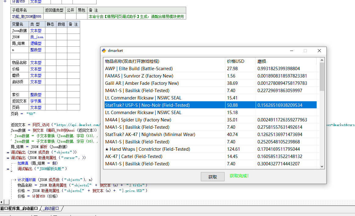This screenshot has height=216, width=355.
Task: Click the left arrow of the editor's horizontal scrollbar
Action: 2,202
